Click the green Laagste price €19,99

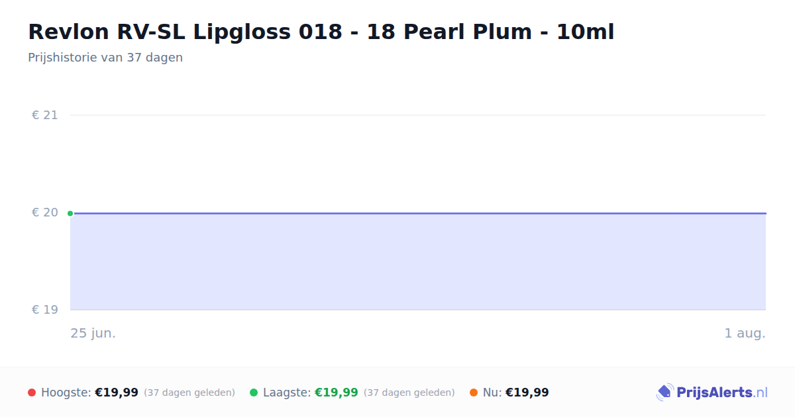pyautogui.click(x=337, y=393)
